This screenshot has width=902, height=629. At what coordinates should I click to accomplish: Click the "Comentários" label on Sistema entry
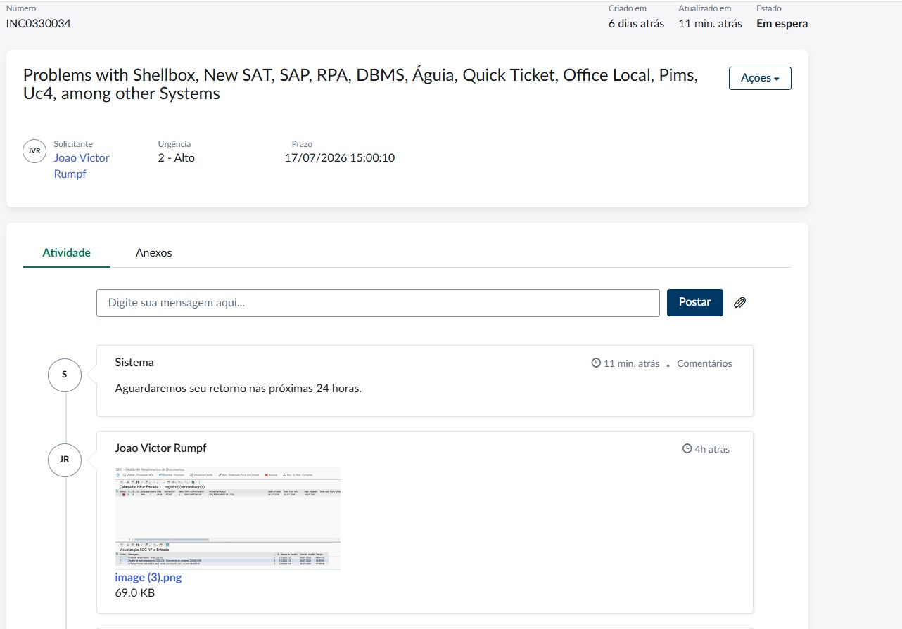tap(704, 363)
